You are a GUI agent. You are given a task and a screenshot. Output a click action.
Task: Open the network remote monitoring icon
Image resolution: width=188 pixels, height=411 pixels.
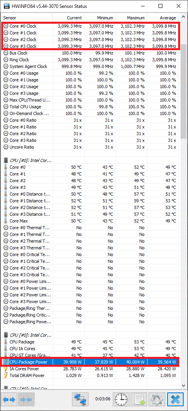[80, 399]
